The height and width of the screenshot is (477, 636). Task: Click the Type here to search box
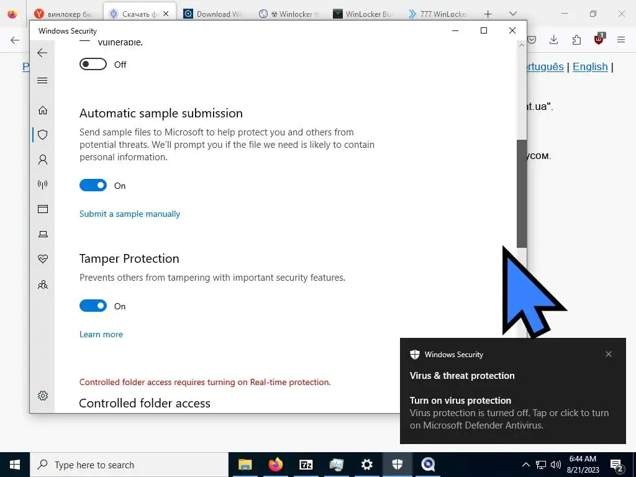coord(129,465)
